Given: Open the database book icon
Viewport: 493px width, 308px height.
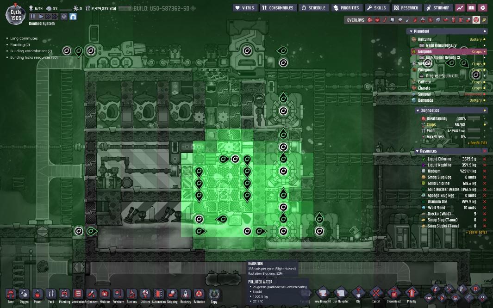Looking at the screenshot, I should pos(471,8).
